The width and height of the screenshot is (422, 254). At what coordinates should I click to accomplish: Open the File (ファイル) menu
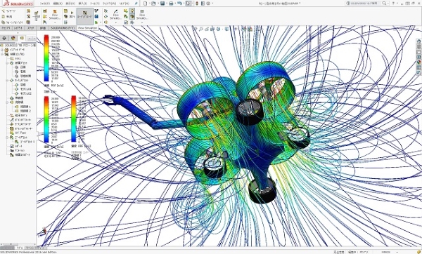[45, 4]
